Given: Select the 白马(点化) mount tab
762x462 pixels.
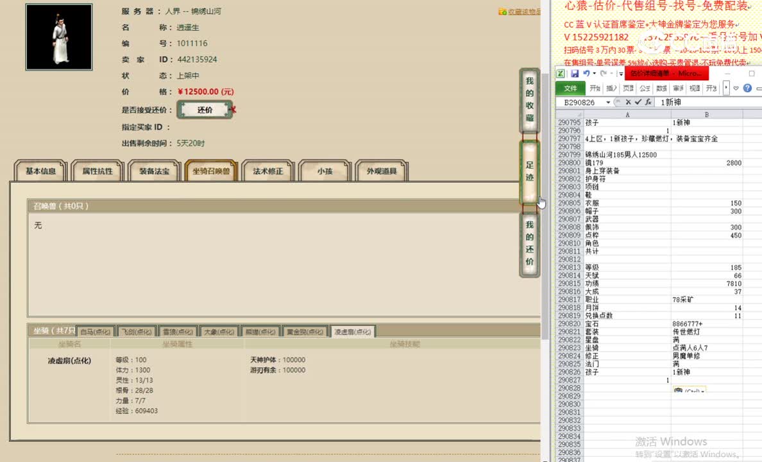Looking at the screenshot, I should [x=96, y=331].
